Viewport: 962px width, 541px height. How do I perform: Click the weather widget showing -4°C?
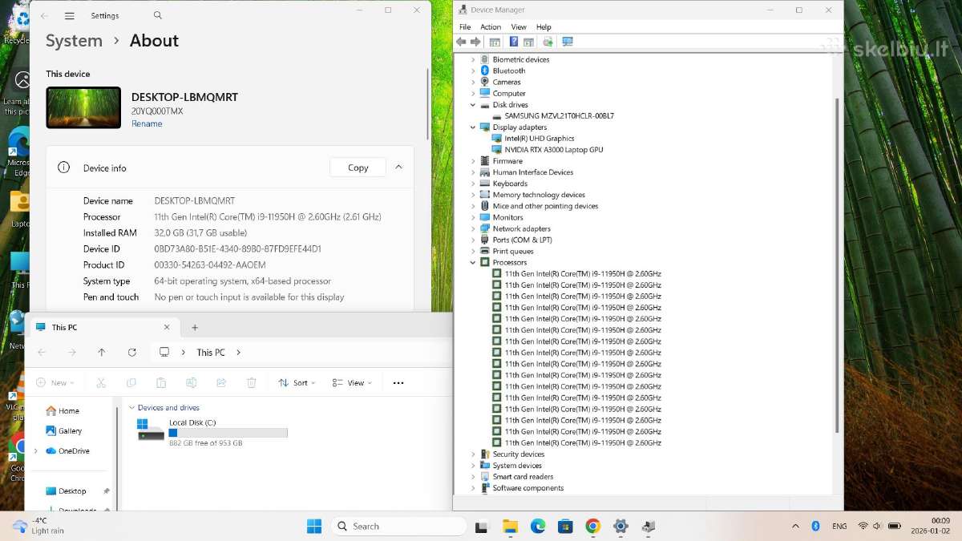click(x=38, y=526)
